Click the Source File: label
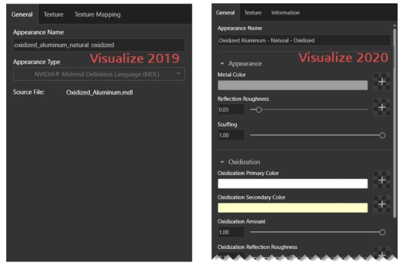Viewport: 406px width, 266px height. (x=29, y=92)
